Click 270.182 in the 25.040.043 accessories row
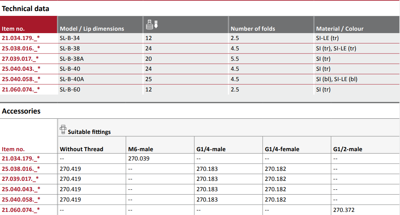 [275, 189]
